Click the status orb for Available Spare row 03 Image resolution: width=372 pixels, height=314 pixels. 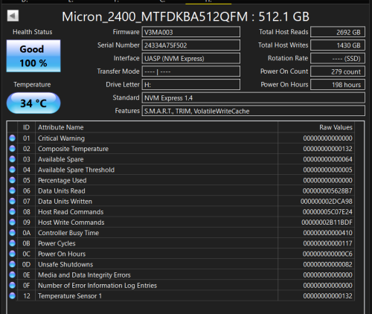click(x=12, y=159)
